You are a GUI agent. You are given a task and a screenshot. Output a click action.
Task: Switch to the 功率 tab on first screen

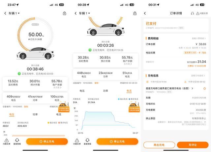[x=35, y=114]
